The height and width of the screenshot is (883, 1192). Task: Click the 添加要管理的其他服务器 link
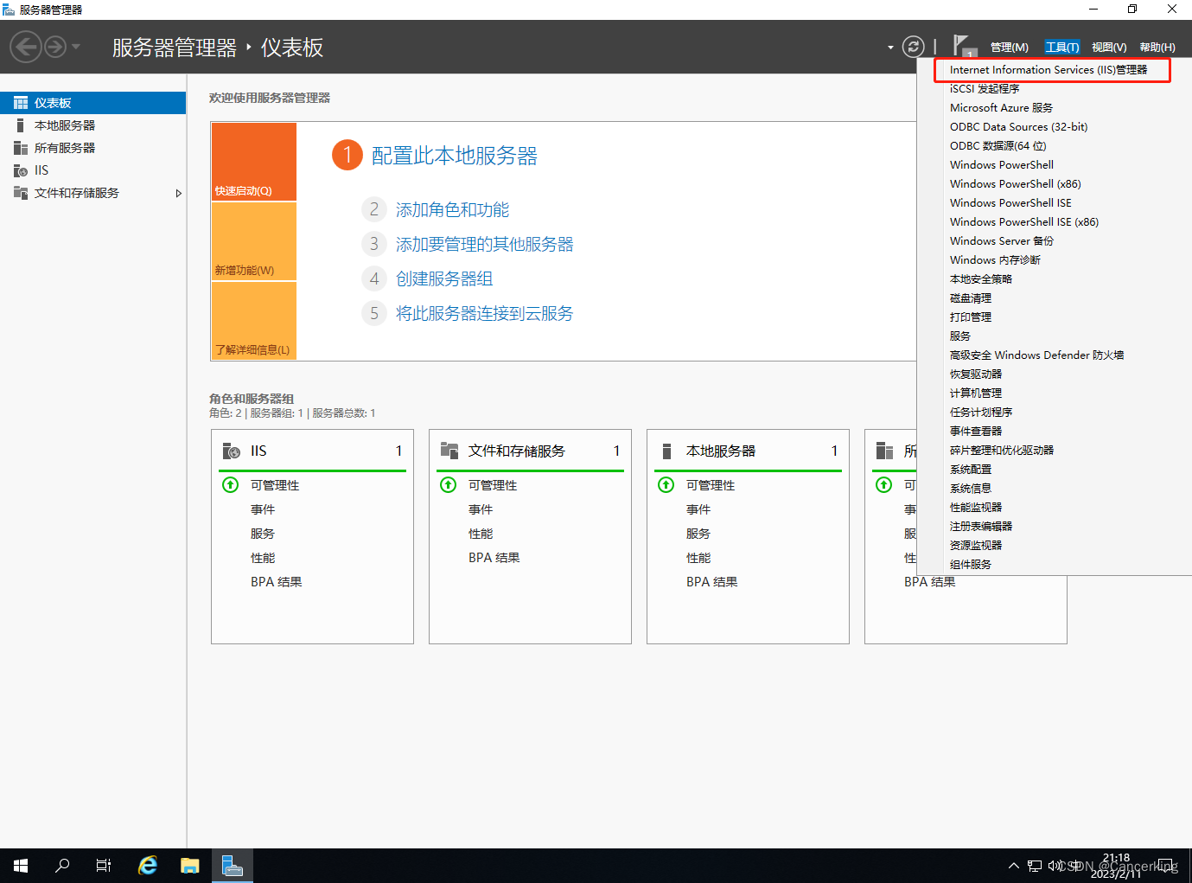(x=484, y=245)
